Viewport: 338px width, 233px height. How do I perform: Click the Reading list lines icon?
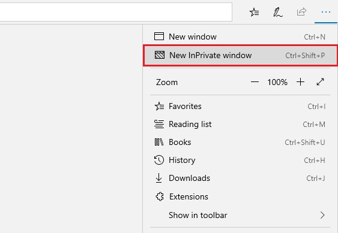click(x=159, y=124)
